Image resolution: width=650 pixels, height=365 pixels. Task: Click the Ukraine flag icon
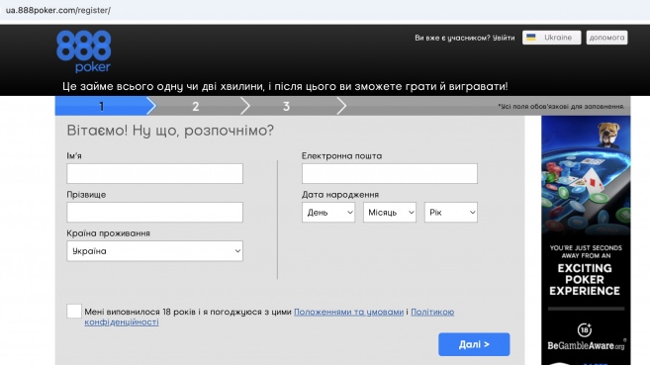click(531, 38)
